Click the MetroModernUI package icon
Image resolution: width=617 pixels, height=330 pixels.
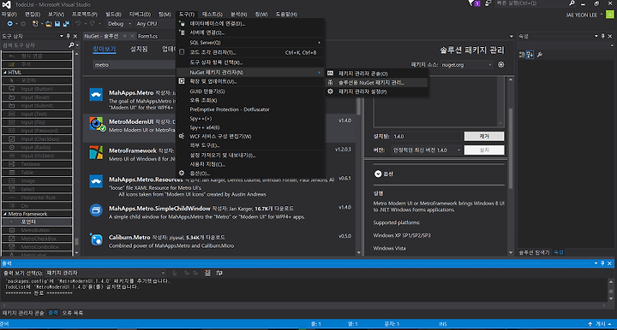(96, 124)
